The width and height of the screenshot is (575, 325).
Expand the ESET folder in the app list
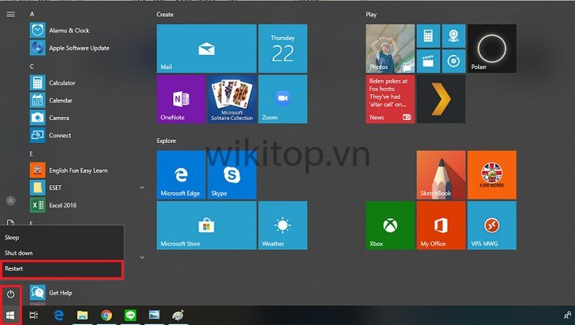pyautogui.click(x=142, y=187)
